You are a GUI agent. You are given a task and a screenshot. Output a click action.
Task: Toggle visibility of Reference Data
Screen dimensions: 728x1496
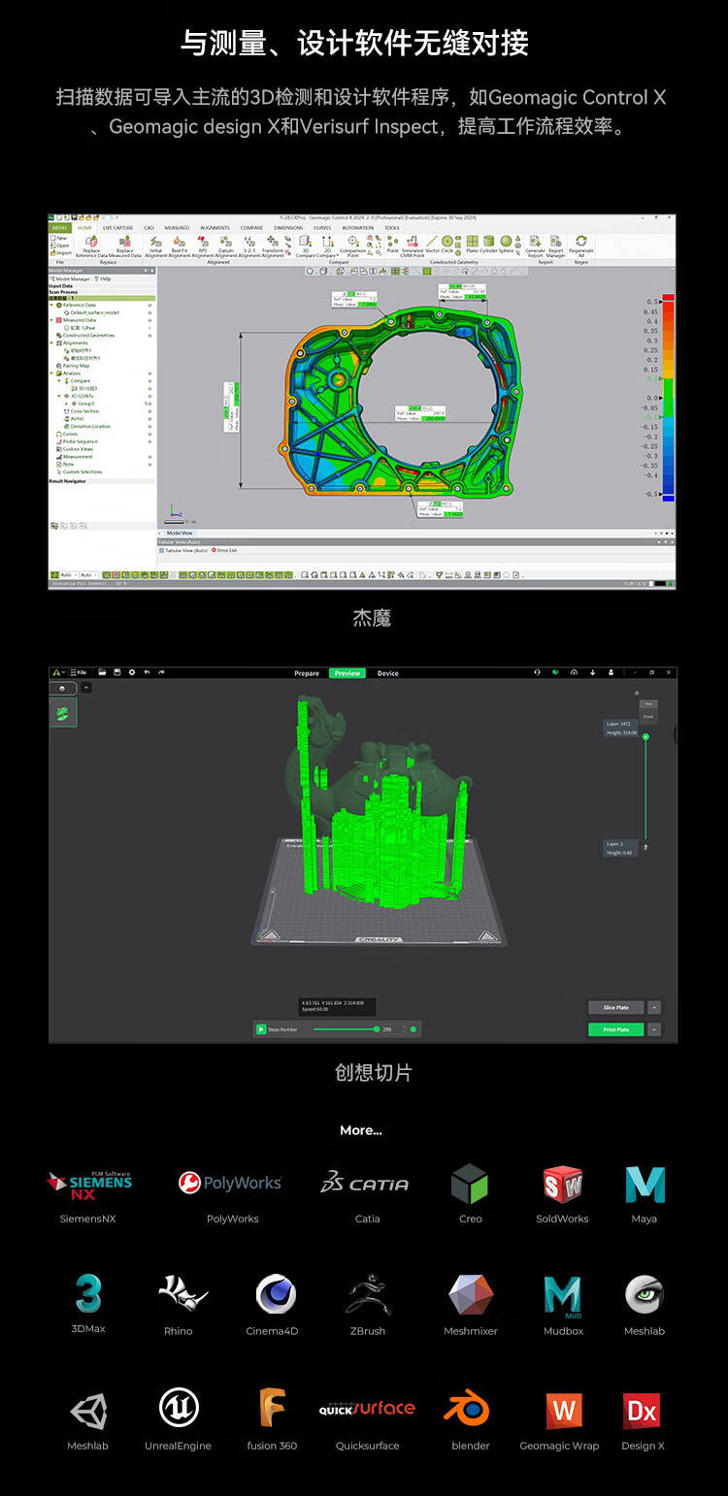pyautogui.click(x=149, y=305)
